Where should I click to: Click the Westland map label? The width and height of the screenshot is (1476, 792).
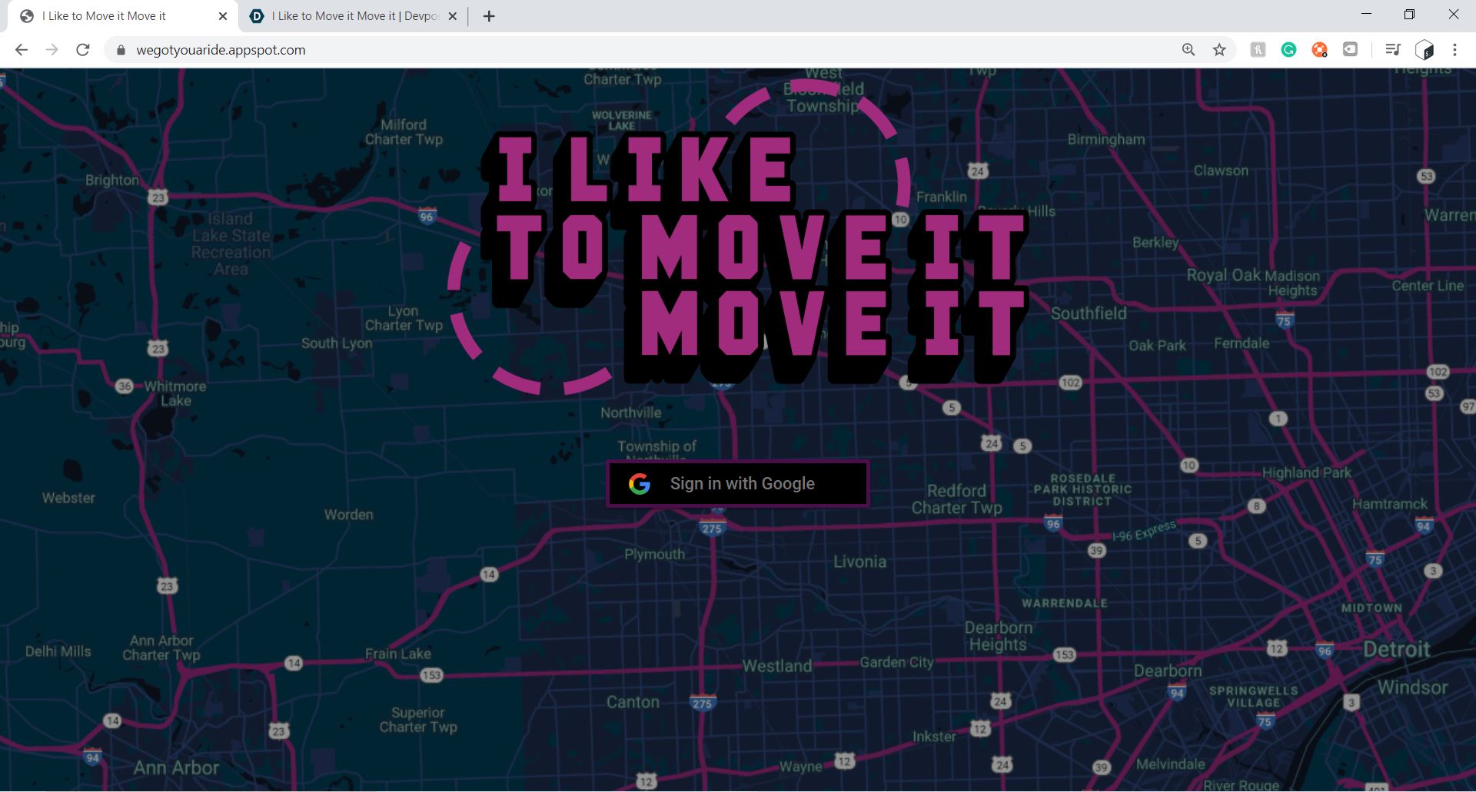776,666
